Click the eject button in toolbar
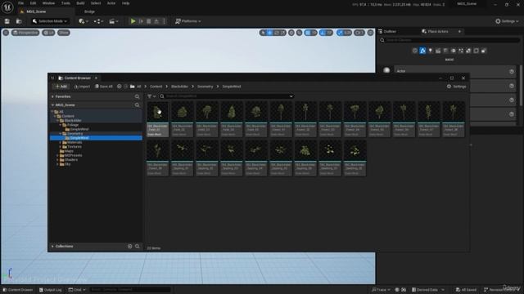Screen dimensions: 524x294 156,21
